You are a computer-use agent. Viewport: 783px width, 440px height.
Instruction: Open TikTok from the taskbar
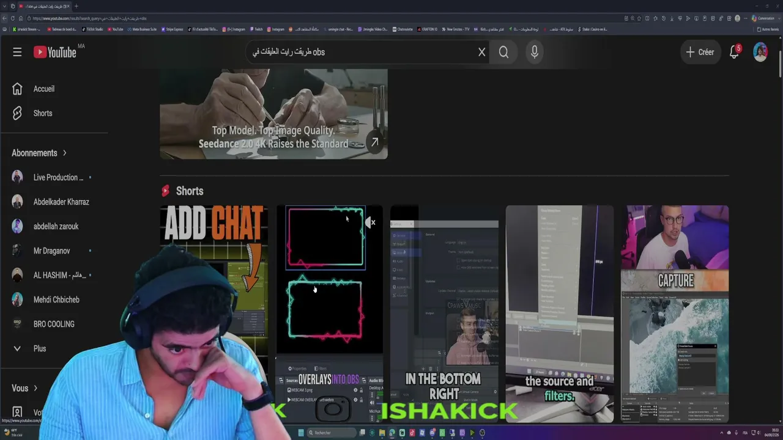(x=412, y=433)
